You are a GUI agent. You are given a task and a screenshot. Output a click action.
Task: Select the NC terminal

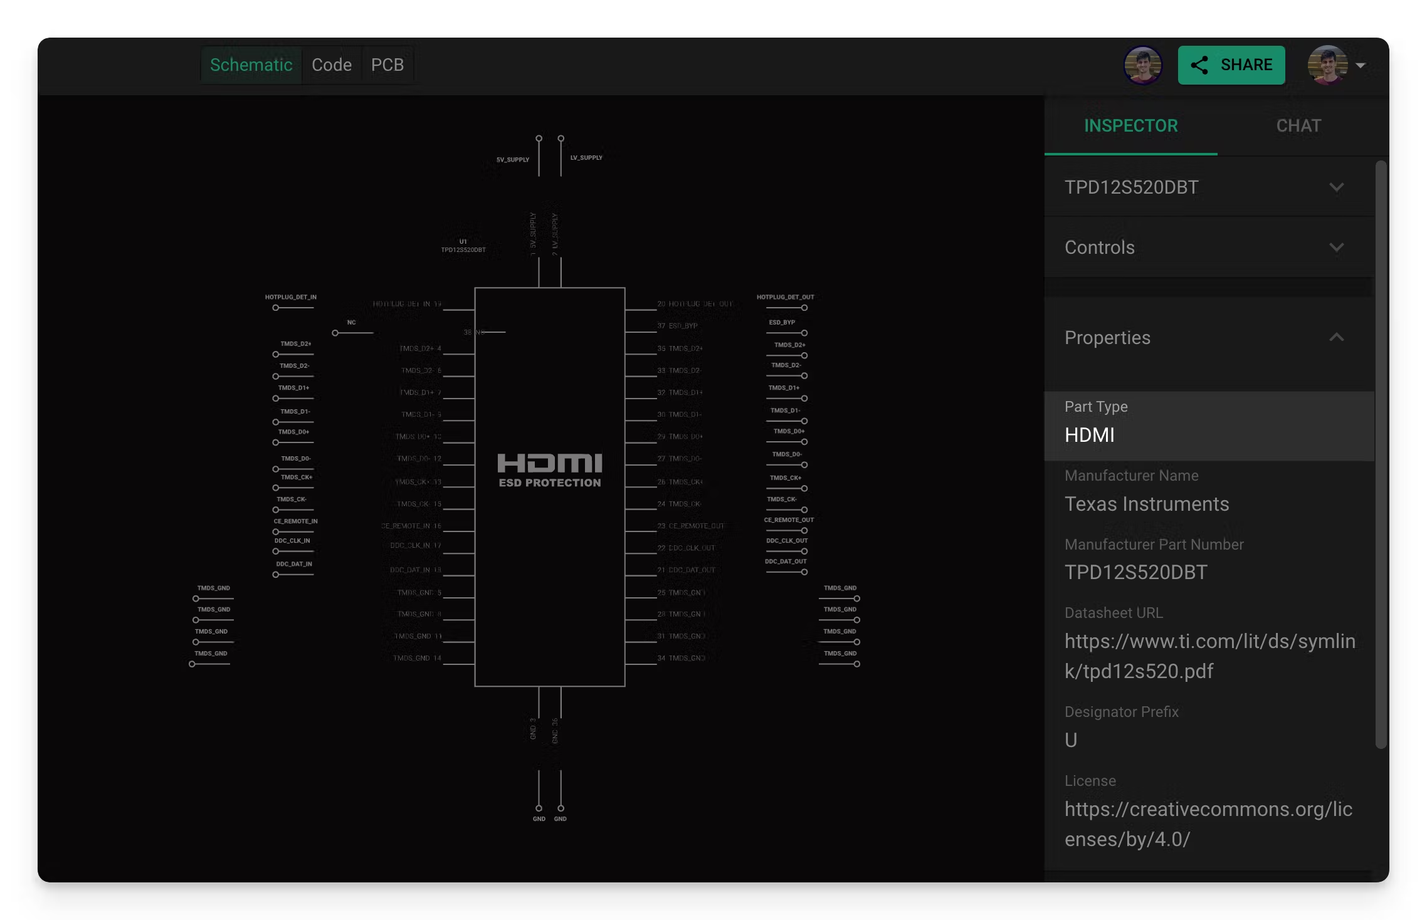[x=352, y=328]
